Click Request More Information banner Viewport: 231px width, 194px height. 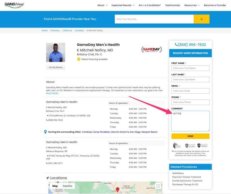pos(190,53)
